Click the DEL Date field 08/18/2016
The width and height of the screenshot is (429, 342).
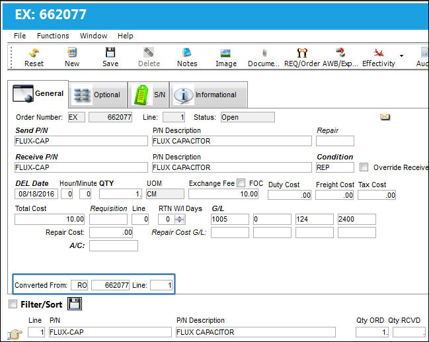(x=36, y=194)
